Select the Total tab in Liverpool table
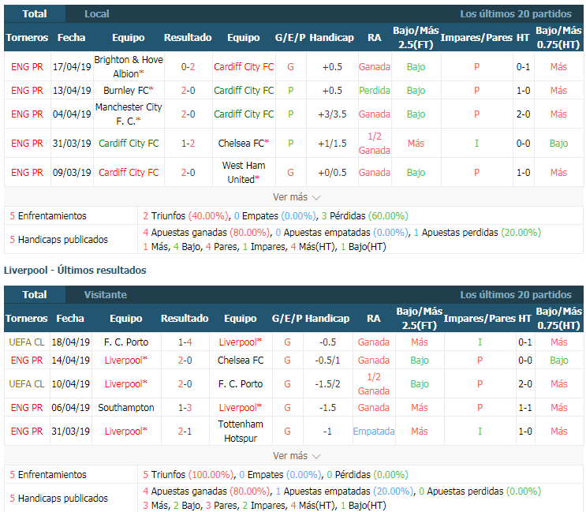Viewport: 586px width, 512px height. pos(35,294)
